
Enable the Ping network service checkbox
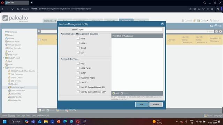[78, 63]
